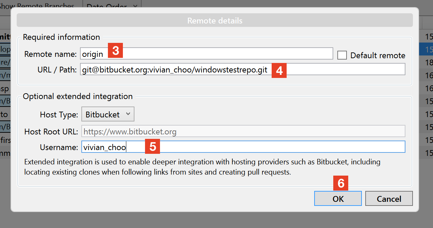433x228 pixels.
Task: Toggle Show Remote Branches
Action: (37, 5)
